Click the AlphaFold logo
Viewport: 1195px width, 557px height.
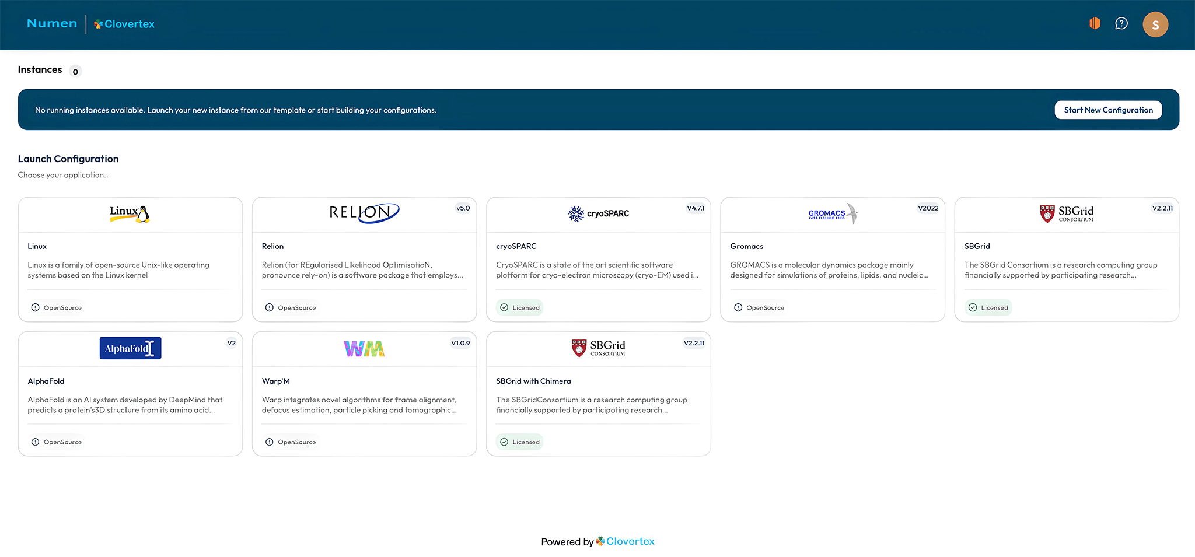pos(130,348)
